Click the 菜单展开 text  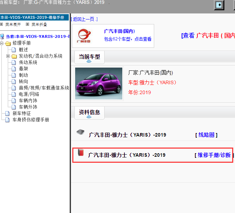(13, 24)
